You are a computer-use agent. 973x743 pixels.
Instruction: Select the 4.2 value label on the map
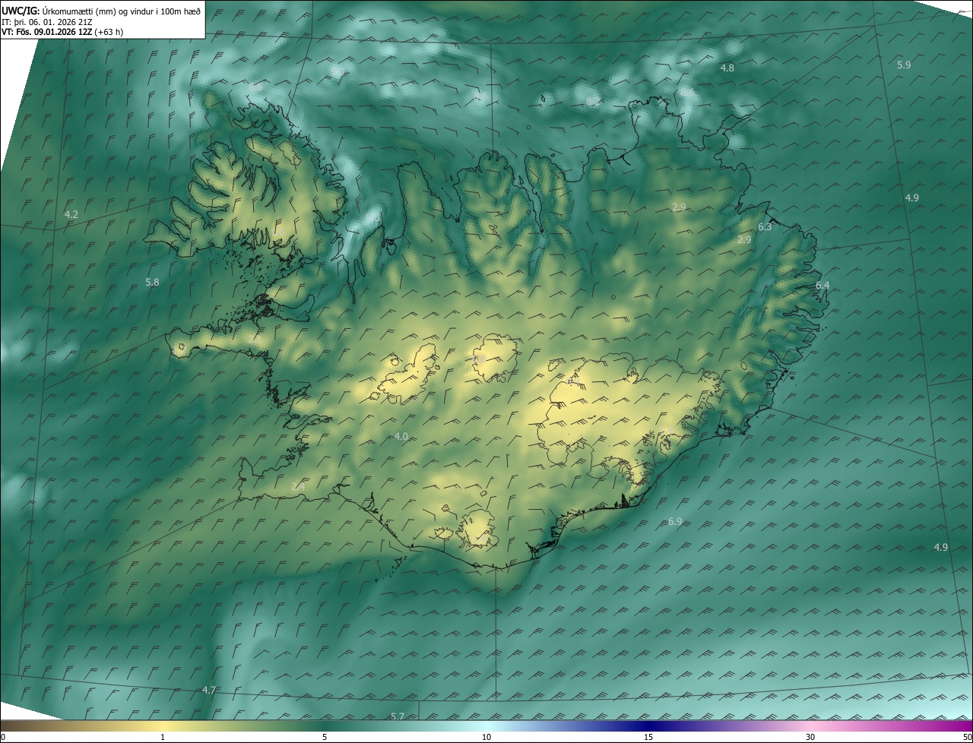[x=71, y=214]
